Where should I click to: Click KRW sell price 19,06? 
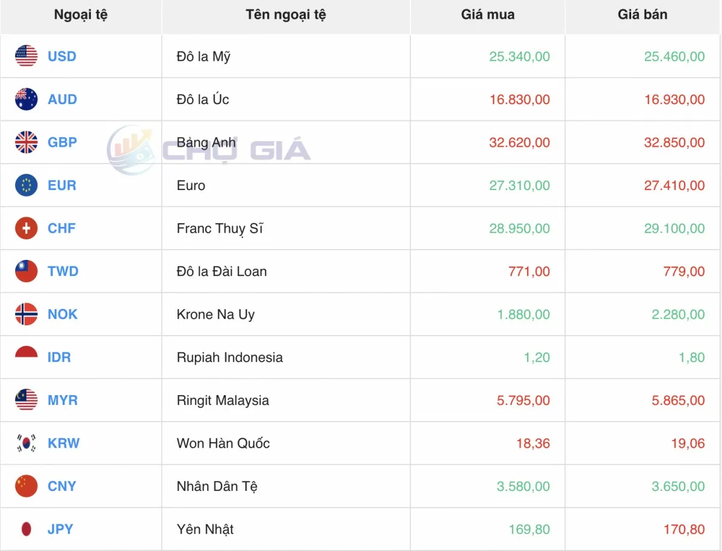click(x=688, y=443)
